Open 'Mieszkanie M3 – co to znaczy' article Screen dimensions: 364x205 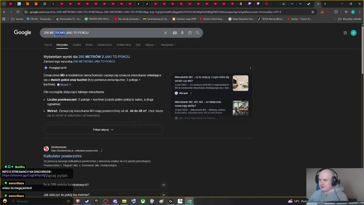click(x=202, y=79)
